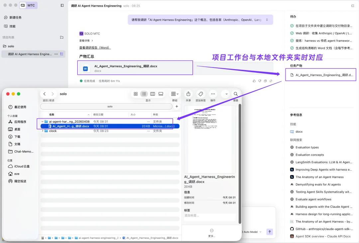Open Finder search magnifier

point(236,94)
